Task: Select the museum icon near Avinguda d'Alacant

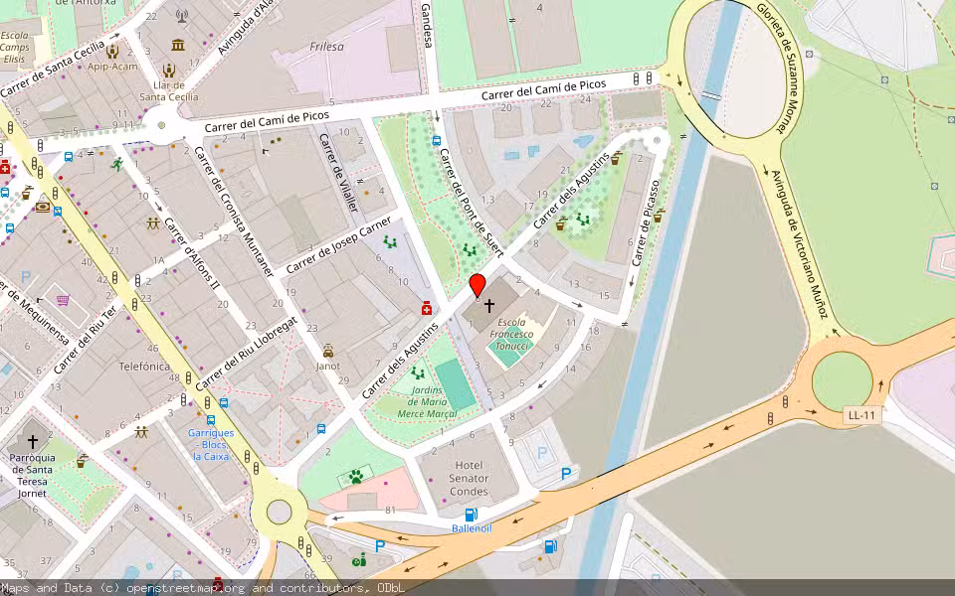Action: tap(177, 45)
